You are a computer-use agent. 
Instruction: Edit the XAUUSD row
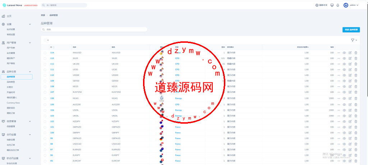coord(350,52)
